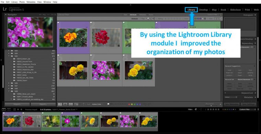Show grid in filmstrip header
The height and width of the screenshot is (134, 261).
[x=15, y=109]
